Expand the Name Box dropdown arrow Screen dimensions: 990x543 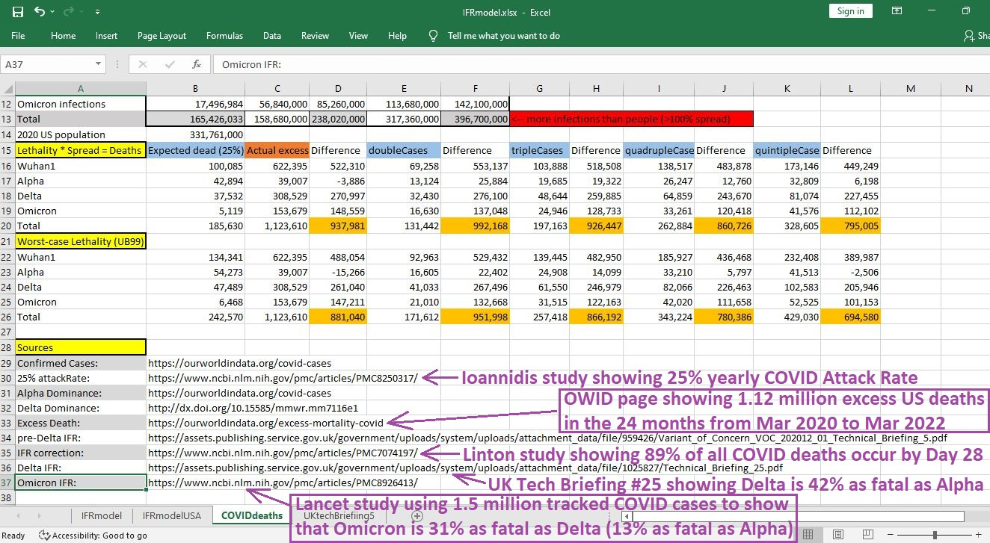pos(99,65)
